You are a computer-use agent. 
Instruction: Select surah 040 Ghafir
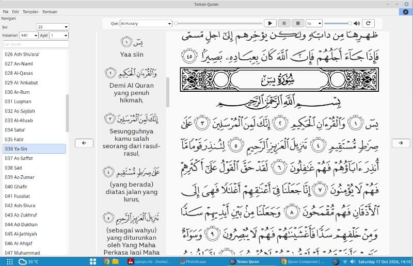coord(34,187)
